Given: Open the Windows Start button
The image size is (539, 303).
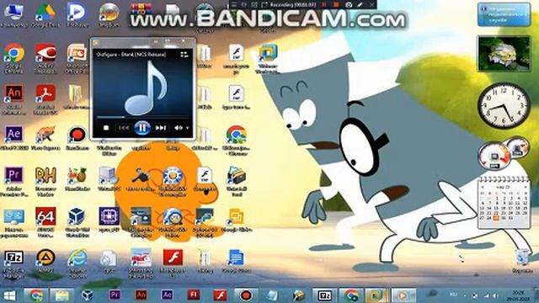Looking at the screenshot, I should click(9, 295).
